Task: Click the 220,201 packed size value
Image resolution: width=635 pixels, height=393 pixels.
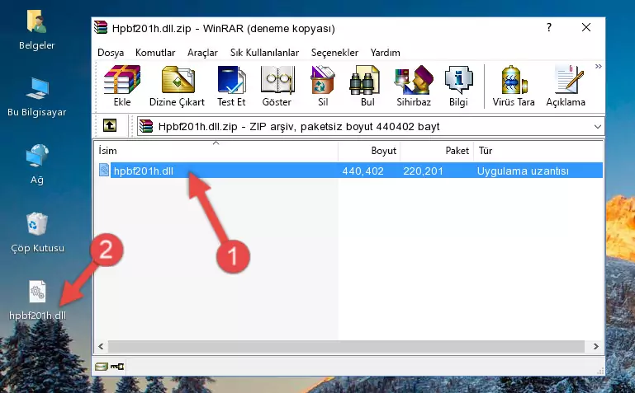Action: [x=424, y=171]
